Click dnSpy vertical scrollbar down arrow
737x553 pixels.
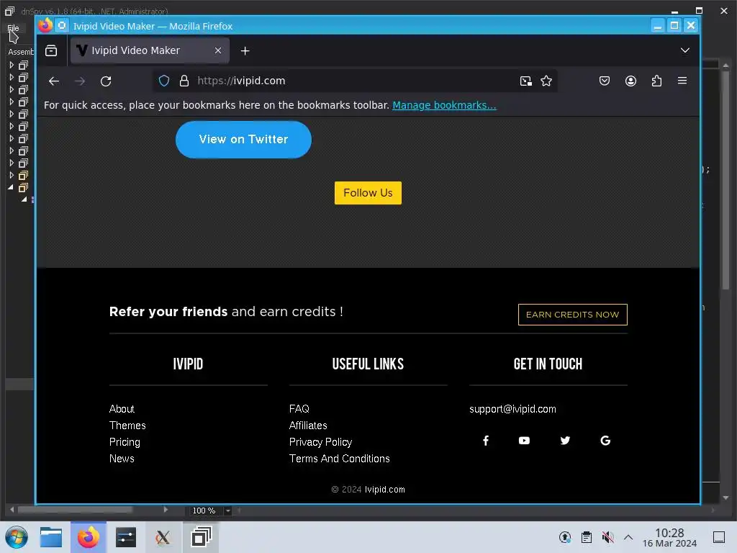coord(725,498)
